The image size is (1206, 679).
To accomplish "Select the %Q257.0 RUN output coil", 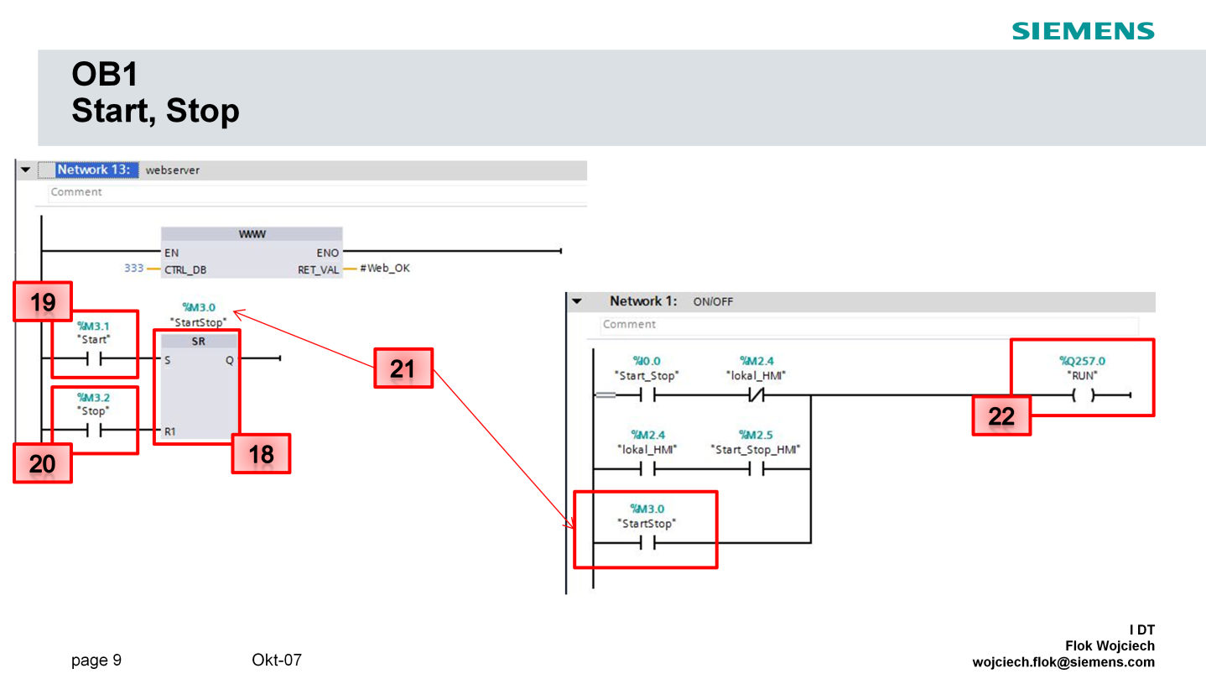I will 1082,395.
